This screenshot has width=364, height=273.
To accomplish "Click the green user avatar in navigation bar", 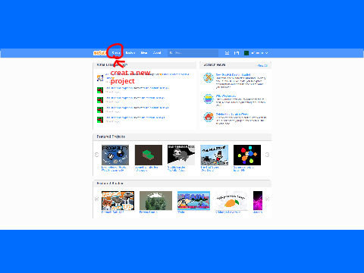I will point(246,53).
